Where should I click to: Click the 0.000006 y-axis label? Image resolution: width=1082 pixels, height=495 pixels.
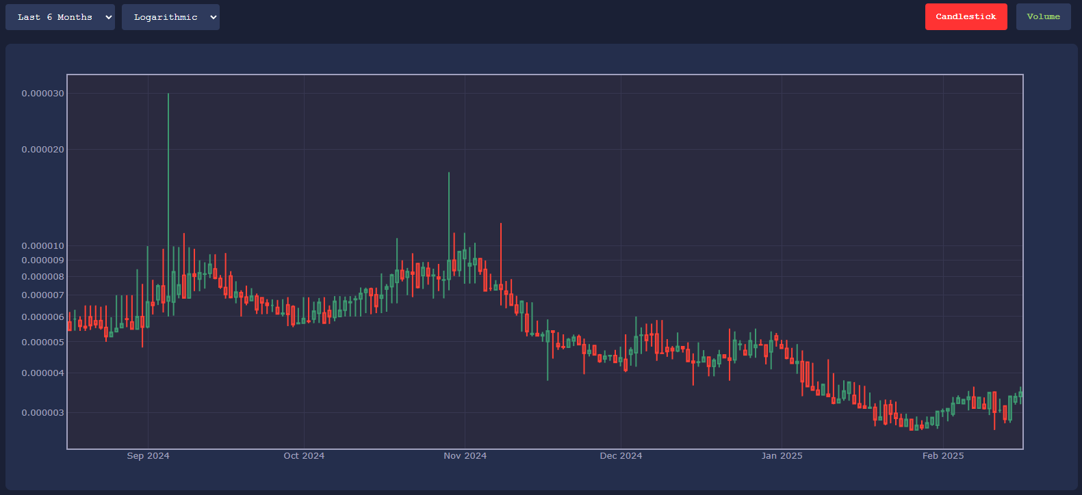[43, 317]
